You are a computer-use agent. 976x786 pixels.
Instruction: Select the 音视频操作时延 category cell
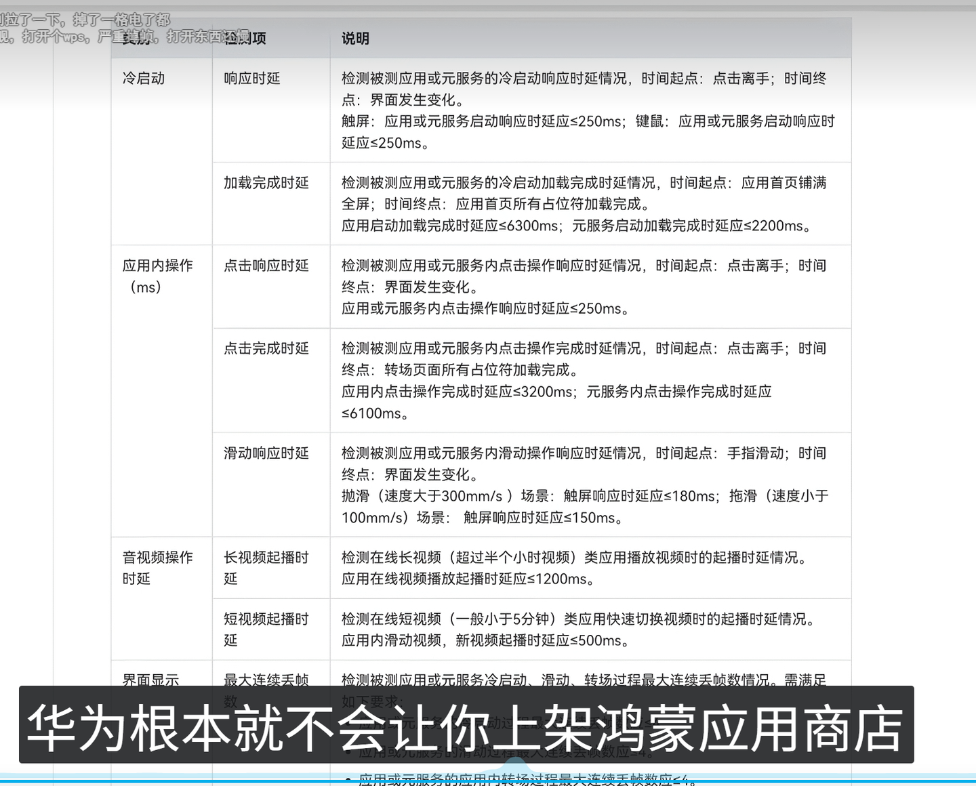[x=161, y=598]
